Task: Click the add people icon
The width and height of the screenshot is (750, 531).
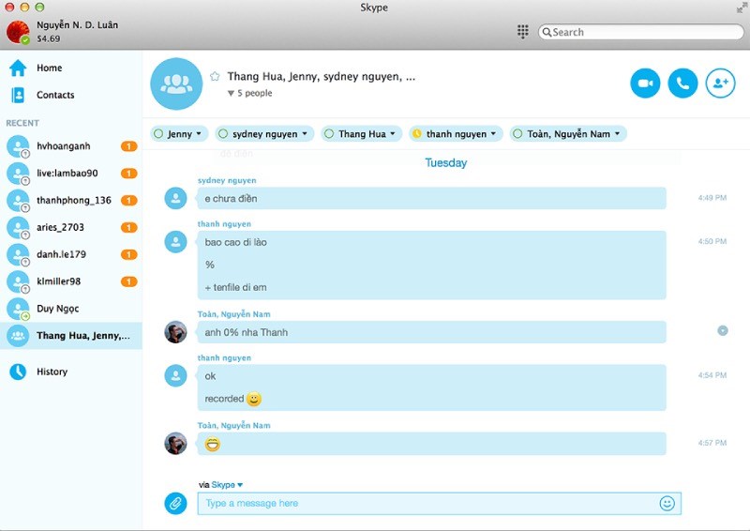Action: (x=720, y=83)
